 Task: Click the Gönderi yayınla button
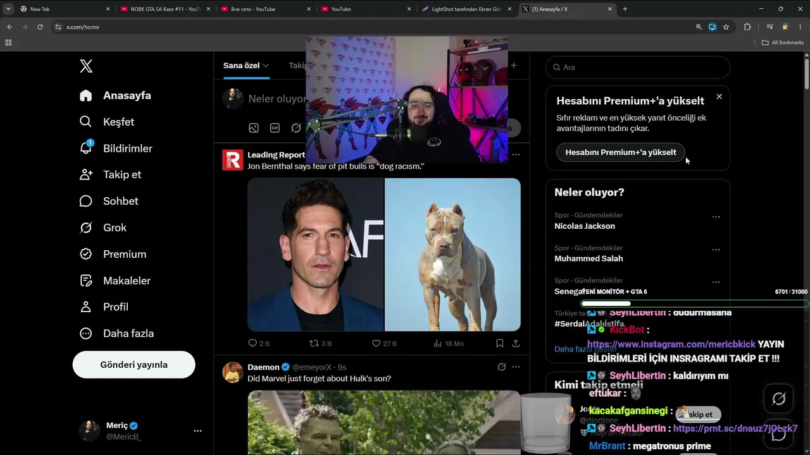(134, 365)
